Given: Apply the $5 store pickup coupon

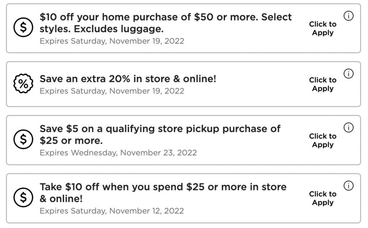Looking at the screenshot, I should (x=322, y=140).
